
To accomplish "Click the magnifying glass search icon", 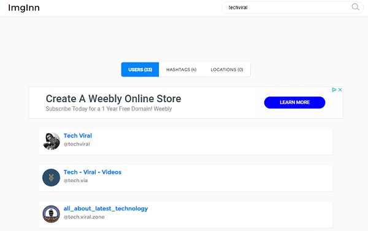I will (x=355, y=7).
